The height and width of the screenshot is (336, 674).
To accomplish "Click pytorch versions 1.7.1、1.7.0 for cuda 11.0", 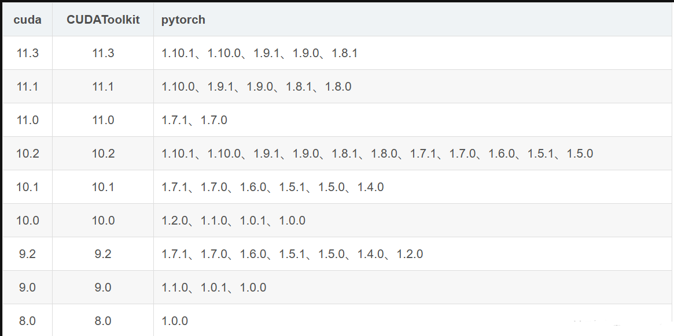I will (x=194, y=120).
